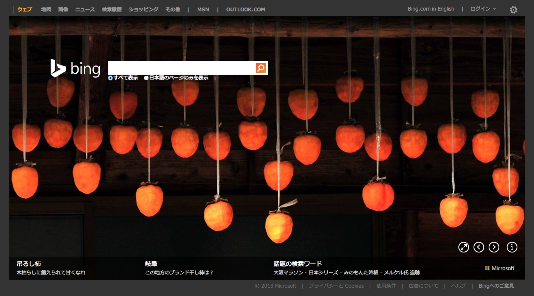Viewport: 534px width, 296px height.
Task: Switch to the 画像 tab
Action: (x=63, y=9)
